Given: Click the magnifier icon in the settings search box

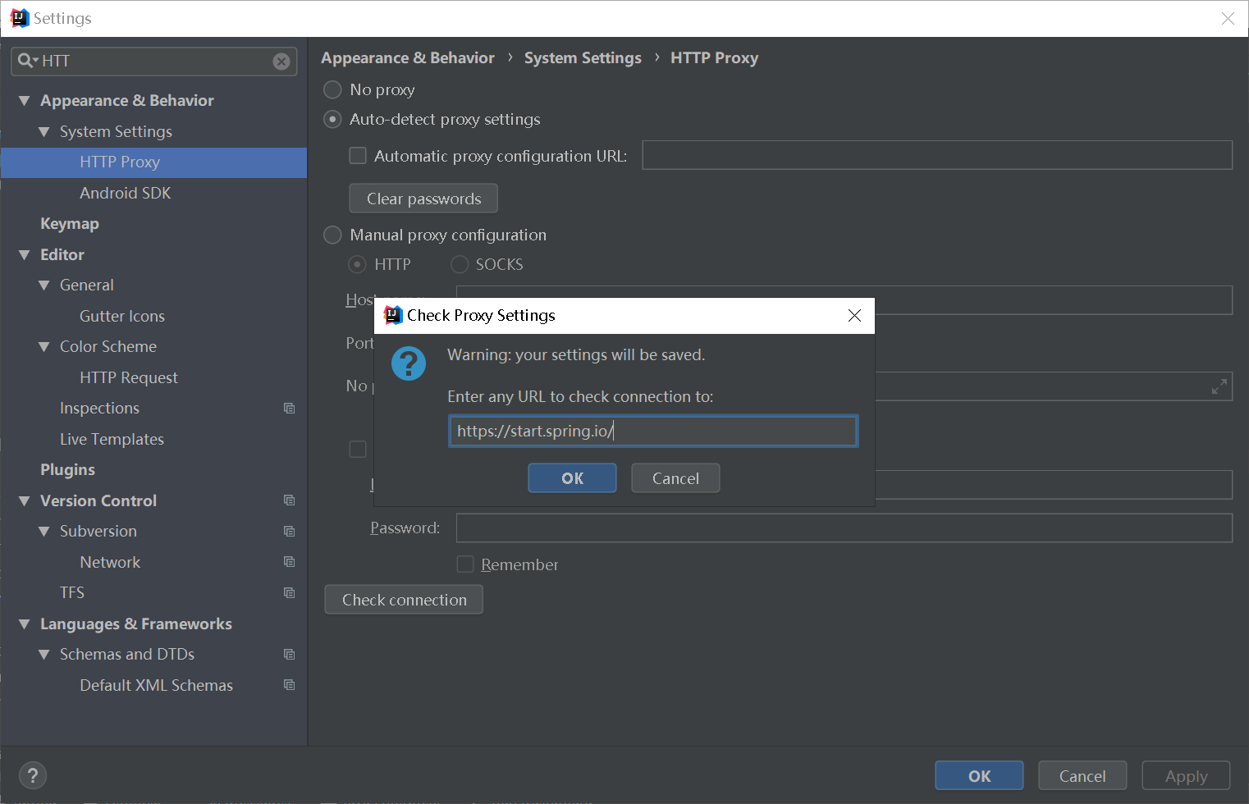Looking at the screenshot, I should click(x=25, y=61).
